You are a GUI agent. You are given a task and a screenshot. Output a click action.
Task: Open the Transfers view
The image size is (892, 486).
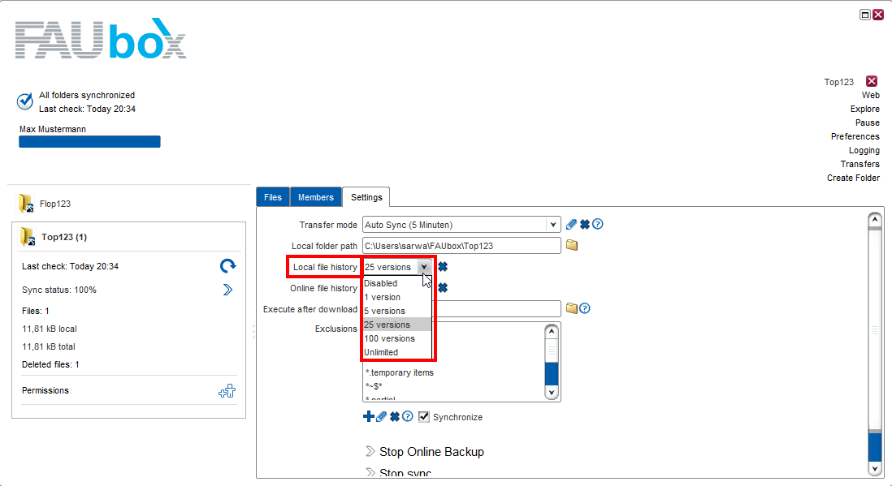pos(860,164)
